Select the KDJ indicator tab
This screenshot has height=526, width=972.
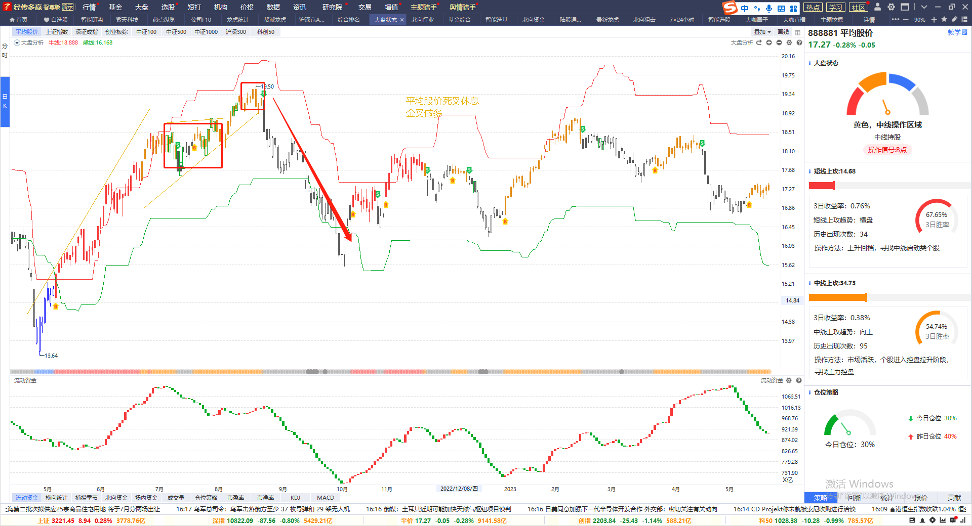tap(296, 498)
